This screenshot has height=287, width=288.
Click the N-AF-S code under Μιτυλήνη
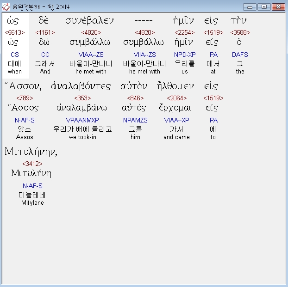(32, 186)
